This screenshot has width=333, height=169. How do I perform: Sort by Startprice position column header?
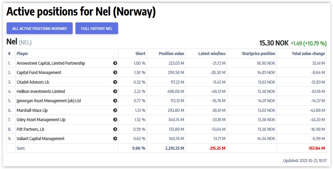(259, 54)
